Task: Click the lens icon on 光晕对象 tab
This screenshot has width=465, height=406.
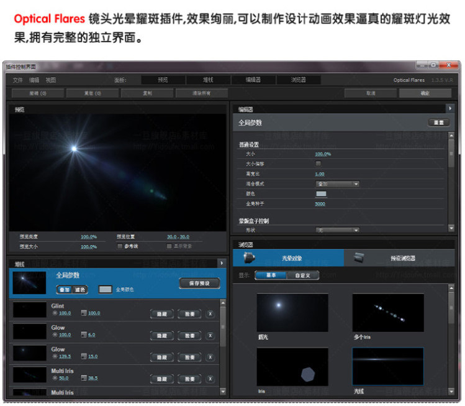Action: [249, 257]
